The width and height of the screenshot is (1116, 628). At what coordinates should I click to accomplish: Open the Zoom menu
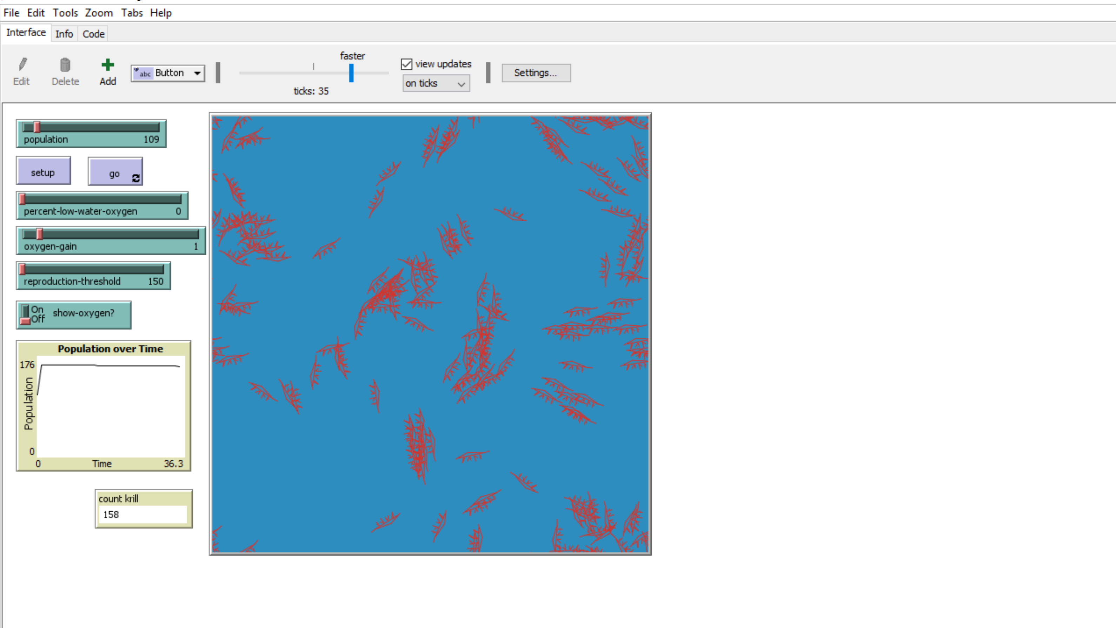[x=99, y=13]
